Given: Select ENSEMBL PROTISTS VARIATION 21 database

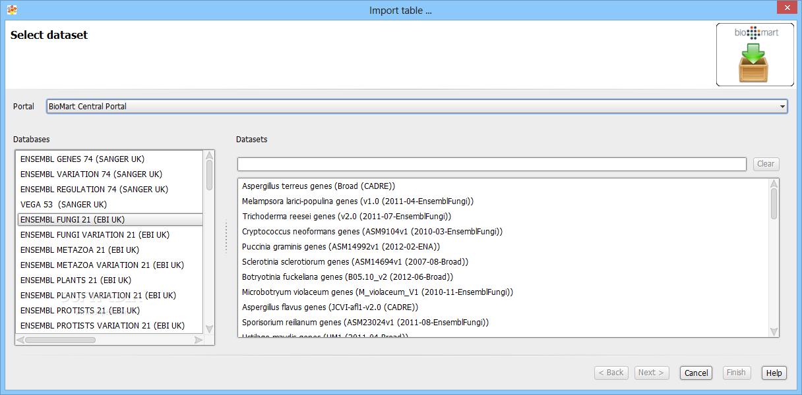Looking at the screenshot, I should click(x=110, y=326).
